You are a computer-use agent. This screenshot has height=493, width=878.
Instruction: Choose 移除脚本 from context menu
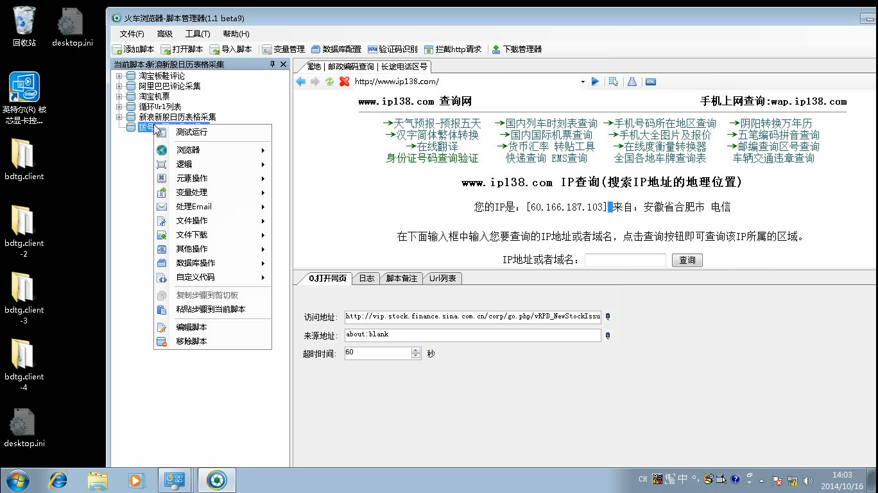click(x=212, y=342)
